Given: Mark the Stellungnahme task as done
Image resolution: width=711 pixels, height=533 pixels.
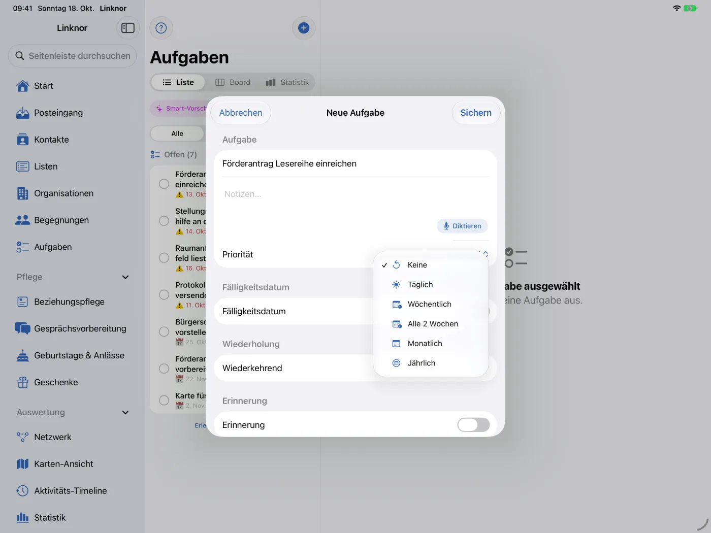Looking at the screenshot, I should coord(164,221).
